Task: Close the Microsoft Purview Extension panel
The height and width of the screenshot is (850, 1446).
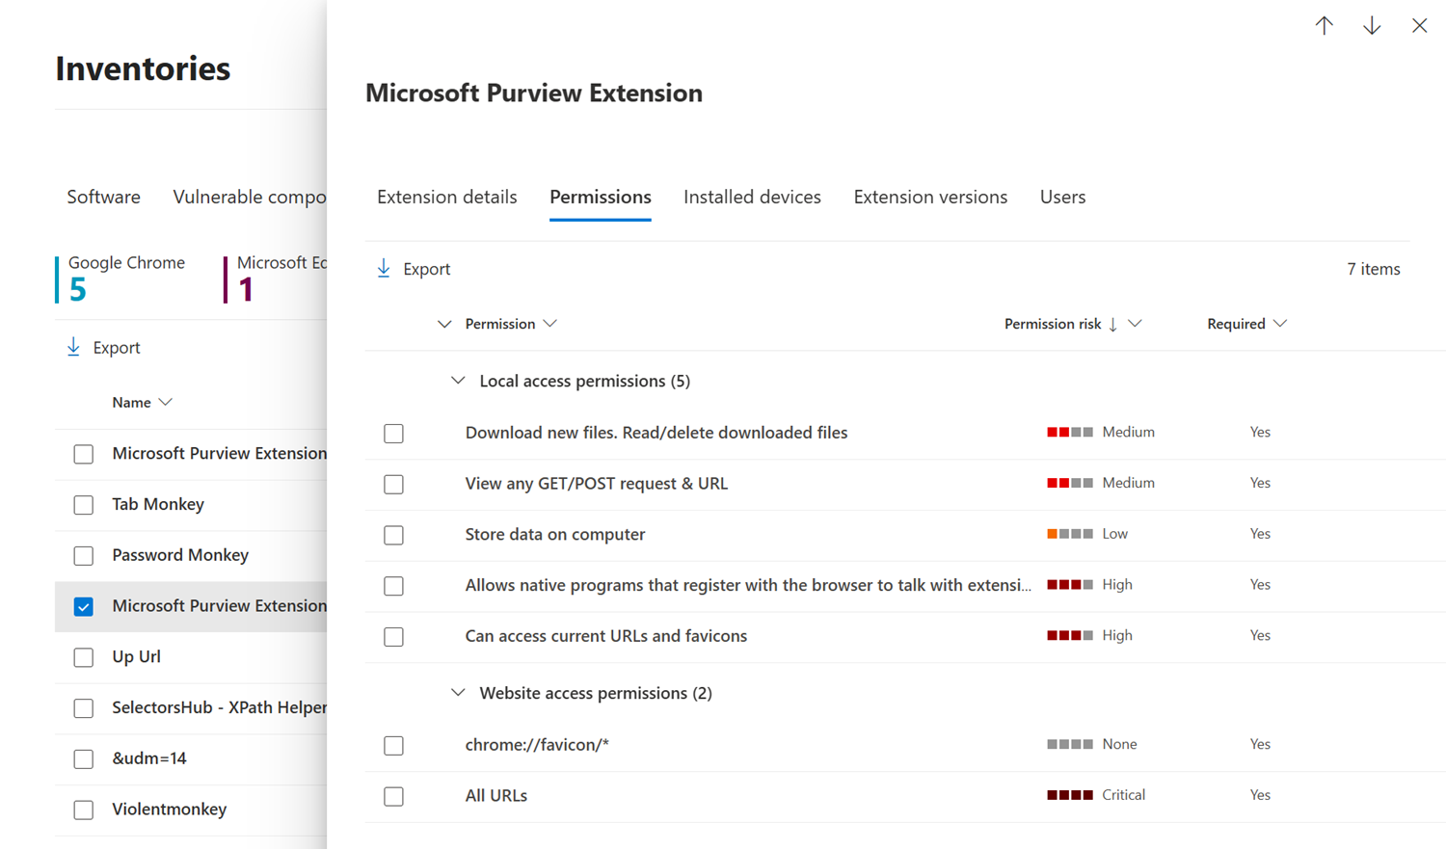Action: [x=1419, y=26]
